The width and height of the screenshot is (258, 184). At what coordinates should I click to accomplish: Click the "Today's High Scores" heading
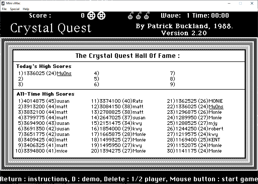click(44, 66)
